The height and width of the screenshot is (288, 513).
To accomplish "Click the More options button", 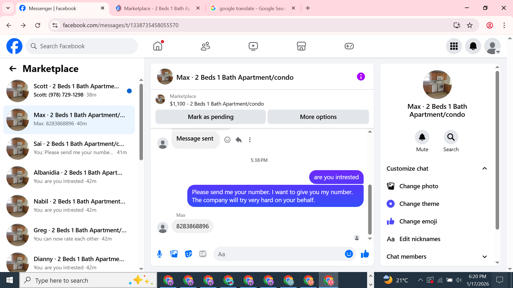I will click(318, 117).
